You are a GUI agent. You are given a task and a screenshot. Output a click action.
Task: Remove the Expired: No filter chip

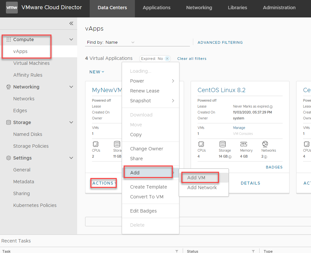point(167,59)
